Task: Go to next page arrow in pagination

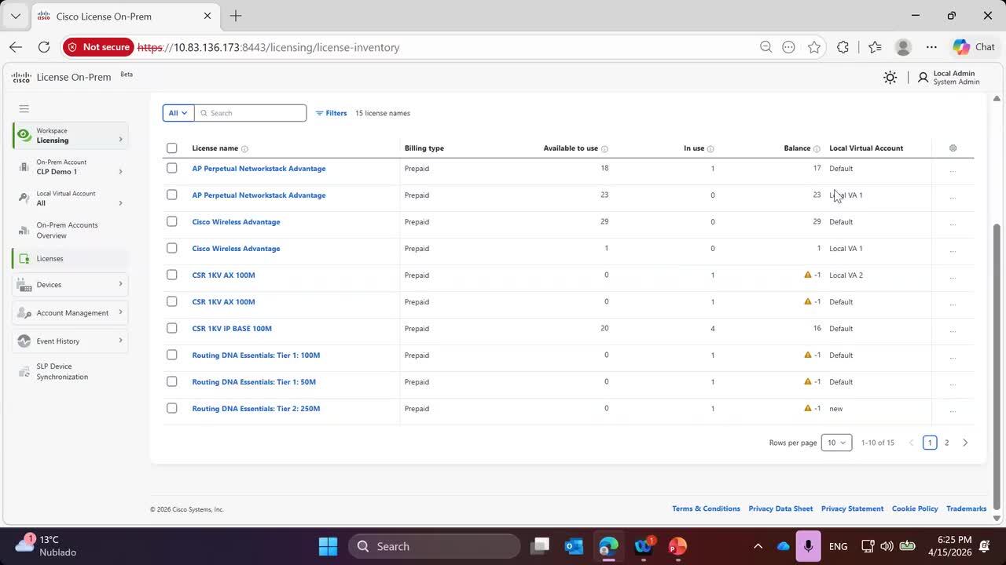Action: point(965,443)
